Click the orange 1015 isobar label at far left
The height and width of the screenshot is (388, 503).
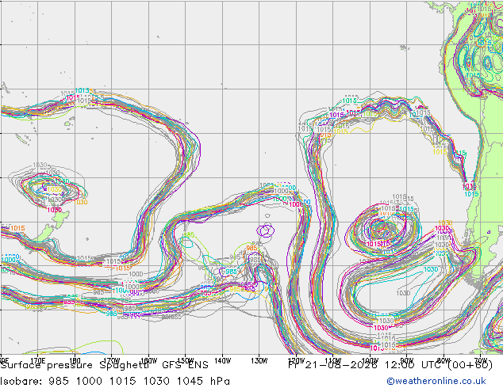(17, 228)
